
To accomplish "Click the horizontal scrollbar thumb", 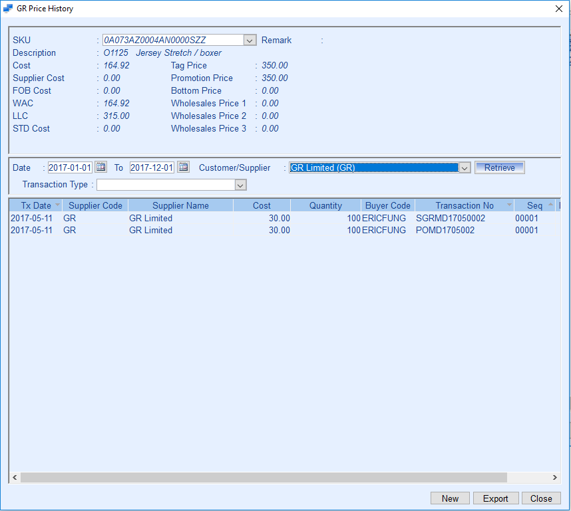I will pos(264,477).
